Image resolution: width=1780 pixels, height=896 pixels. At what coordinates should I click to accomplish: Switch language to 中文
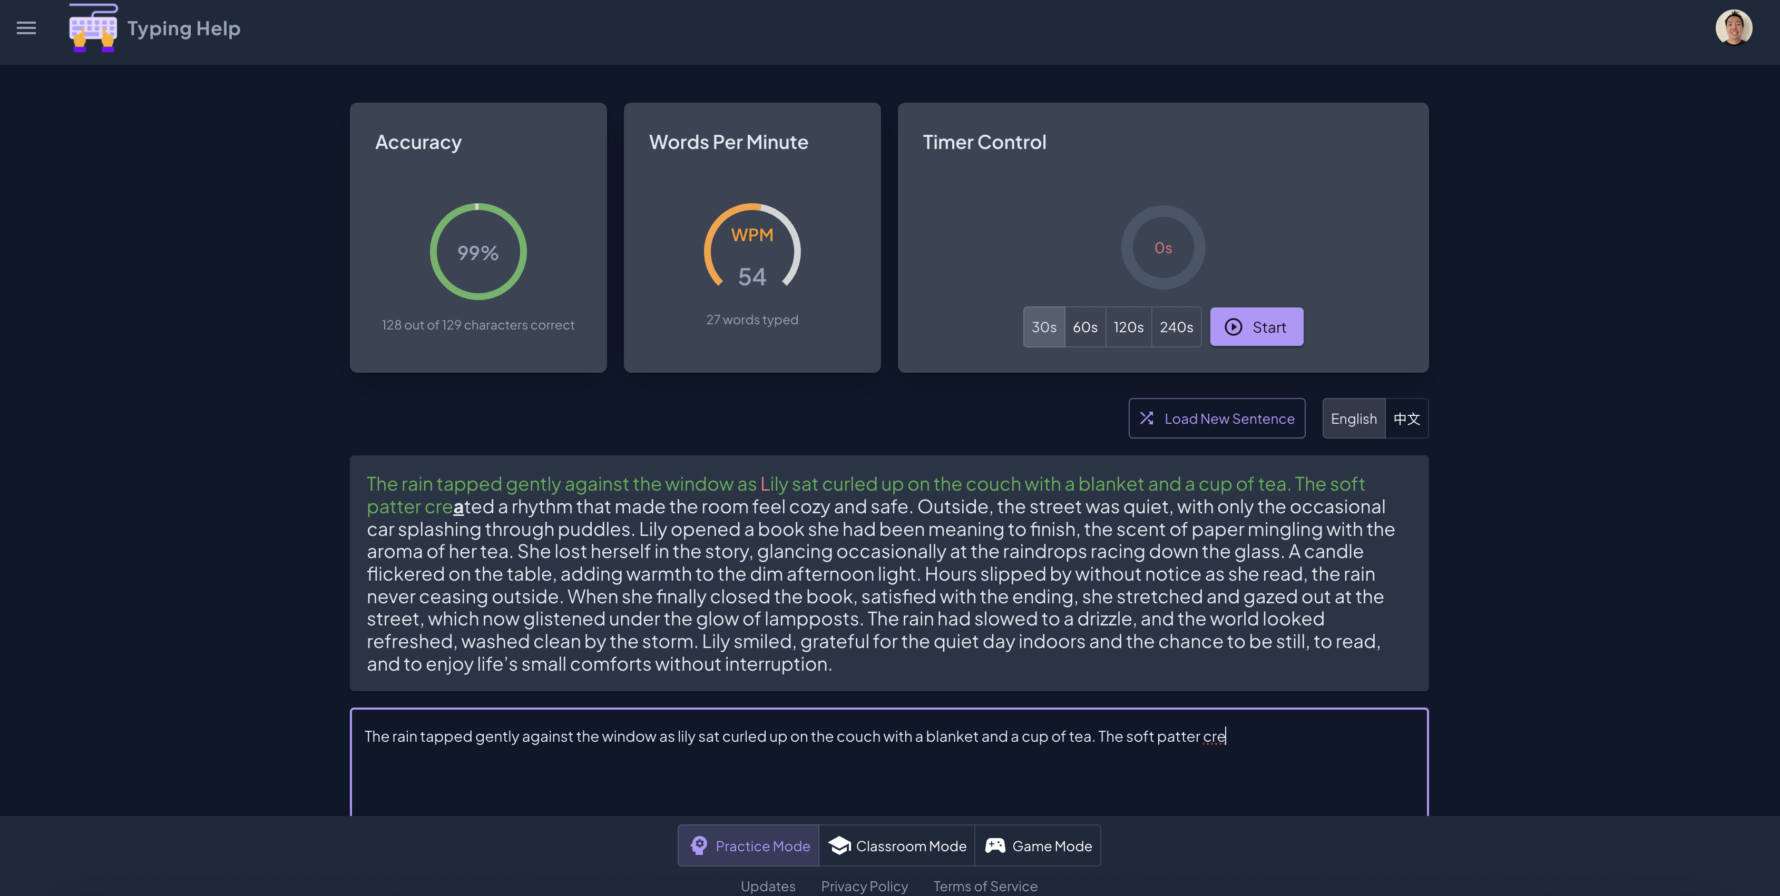[1406, 419]
